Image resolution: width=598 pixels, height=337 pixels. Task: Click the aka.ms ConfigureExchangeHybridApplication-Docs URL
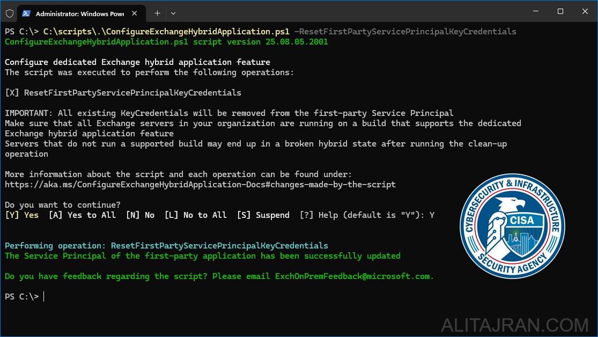tap(200, 185)
